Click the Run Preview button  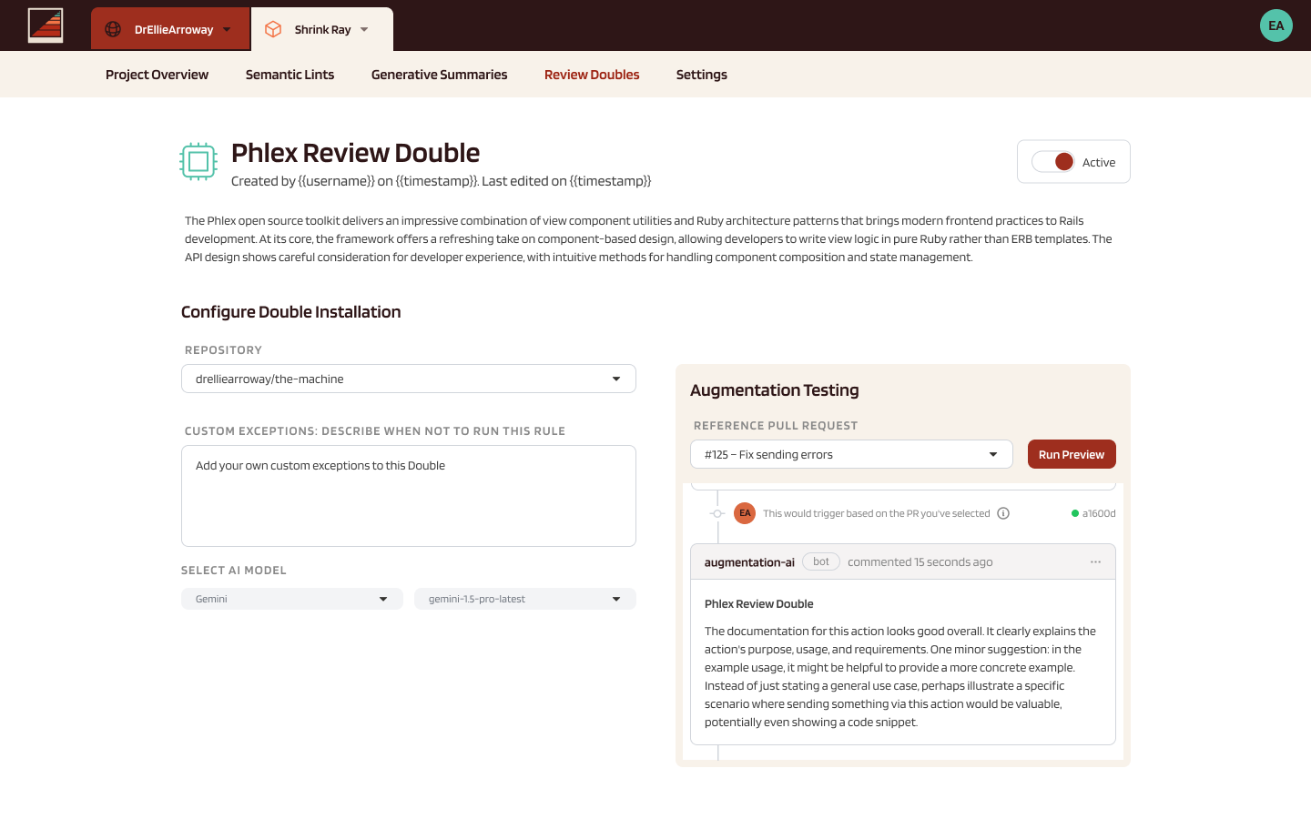(1072, 454)
